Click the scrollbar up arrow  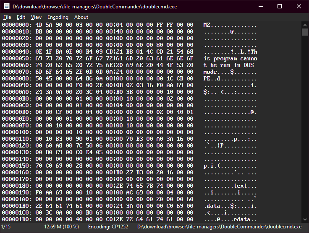[305, 25]
